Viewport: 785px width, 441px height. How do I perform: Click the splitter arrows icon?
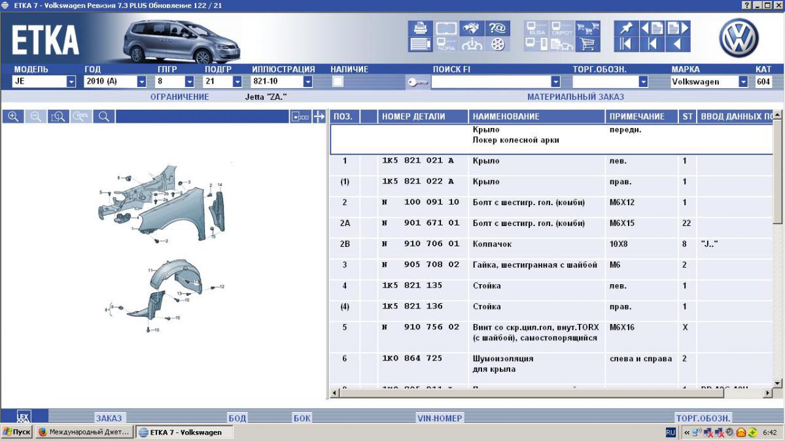click(319, 116)
